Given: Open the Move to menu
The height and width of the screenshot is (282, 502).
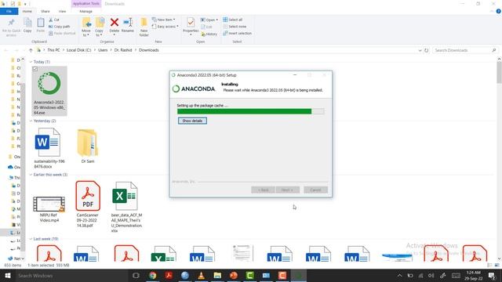Looking at the screenshot, I should pyautogui.click(x=86, y=27).
